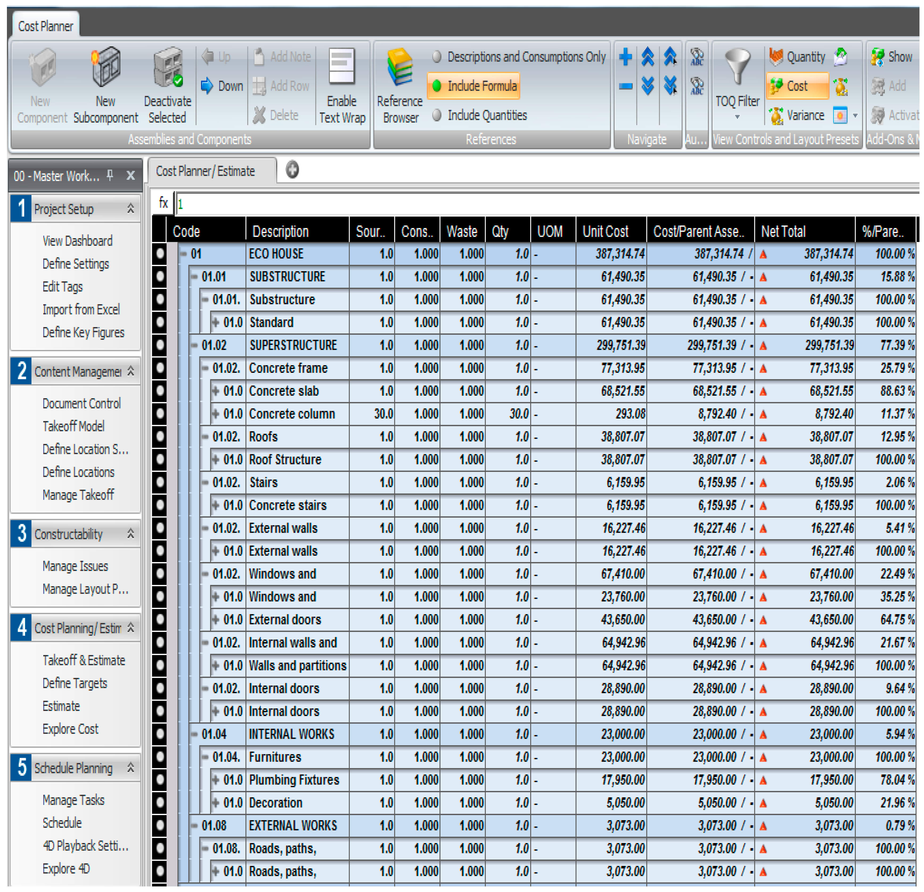Collapse the SUPERSTRUCTURE tree row

(x=194, y=345)
